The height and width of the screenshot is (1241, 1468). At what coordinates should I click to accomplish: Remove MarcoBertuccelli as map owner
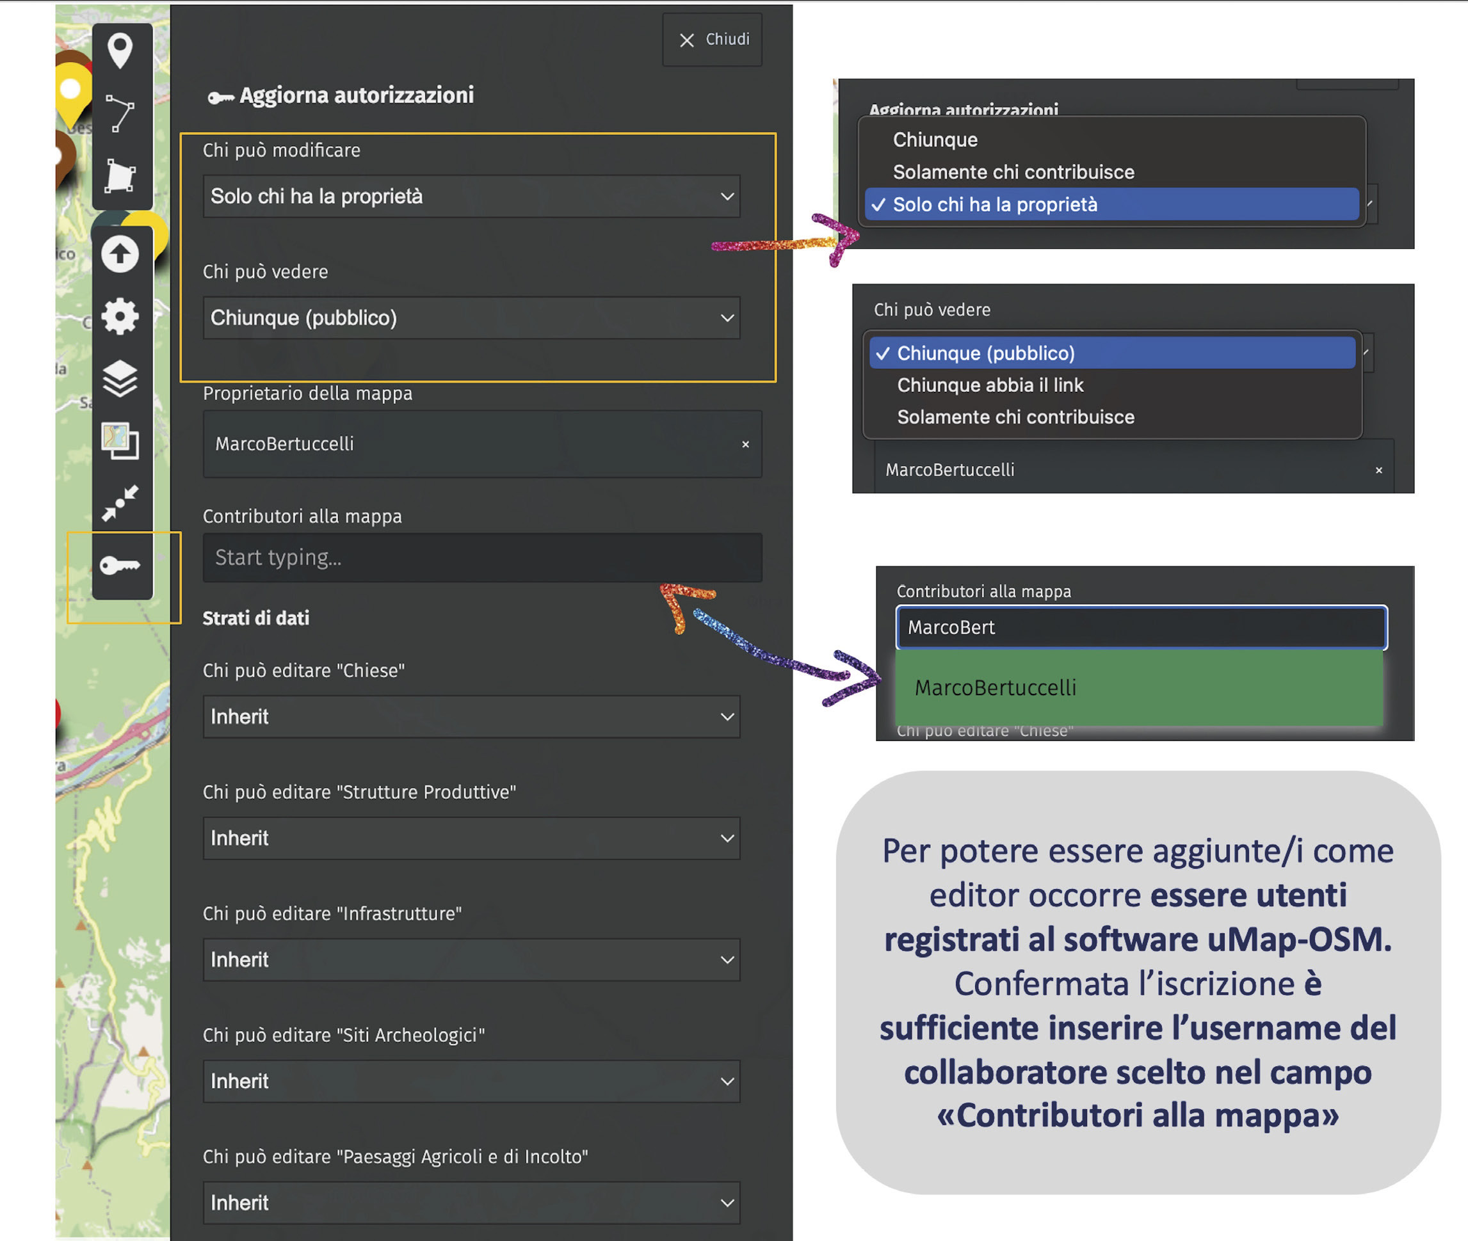745,445
